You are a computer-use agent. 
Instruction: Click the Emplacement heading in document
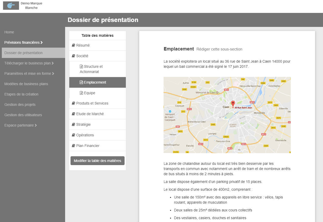click(x=179, y=49)
